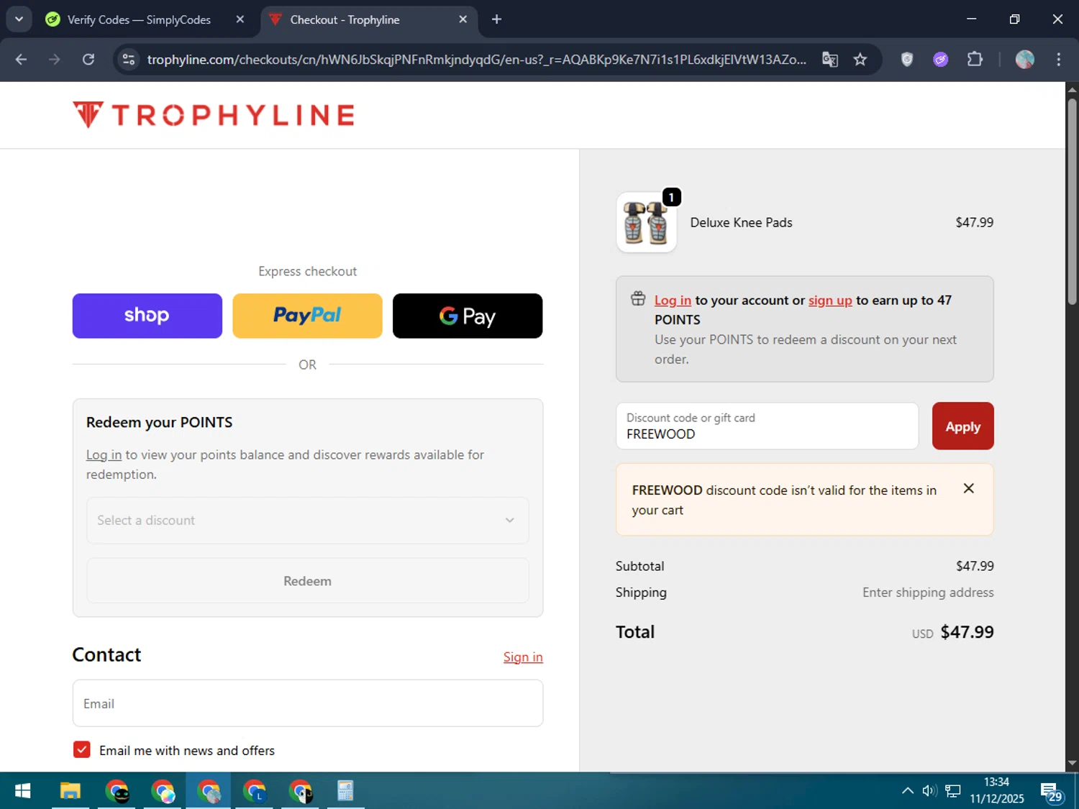Click sign up link in points banner
Screen dimensions: 1079x809
(x=830, y=301)
